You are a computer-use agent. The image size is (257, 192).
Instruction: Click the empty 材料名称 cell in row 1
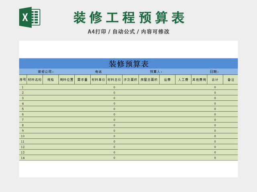pos(35,87)
